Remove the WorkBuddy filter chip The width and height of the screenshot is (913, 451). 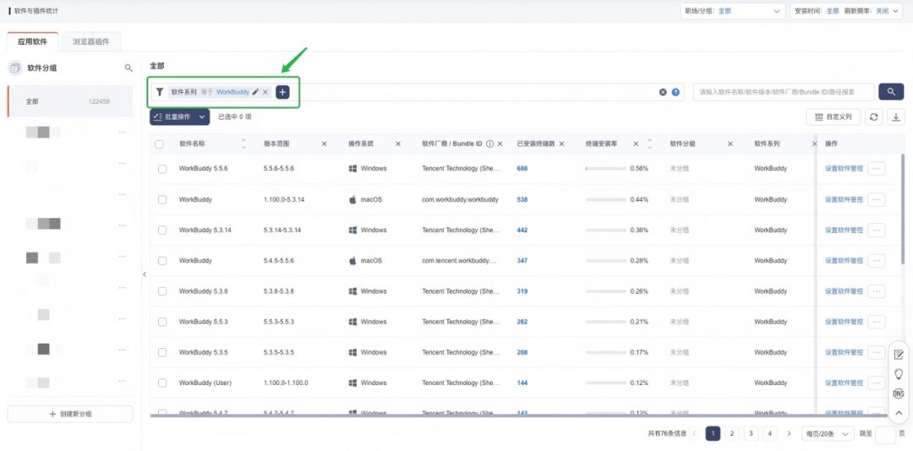[x=265, y=92]
